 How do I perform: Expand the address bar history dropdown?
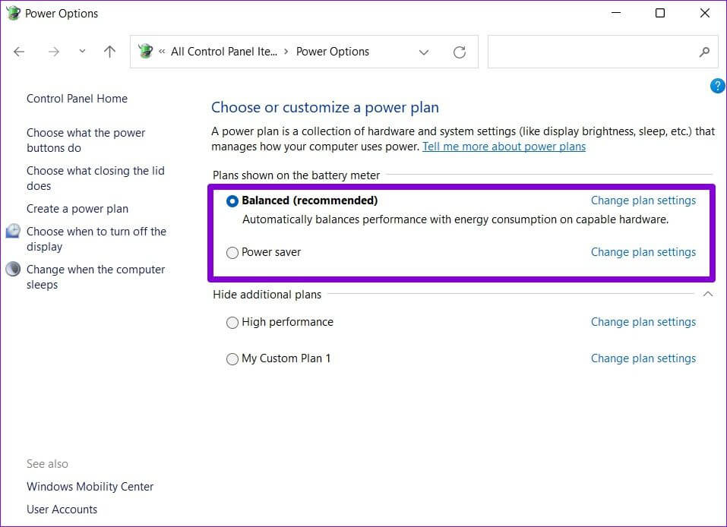click(424, 52)
